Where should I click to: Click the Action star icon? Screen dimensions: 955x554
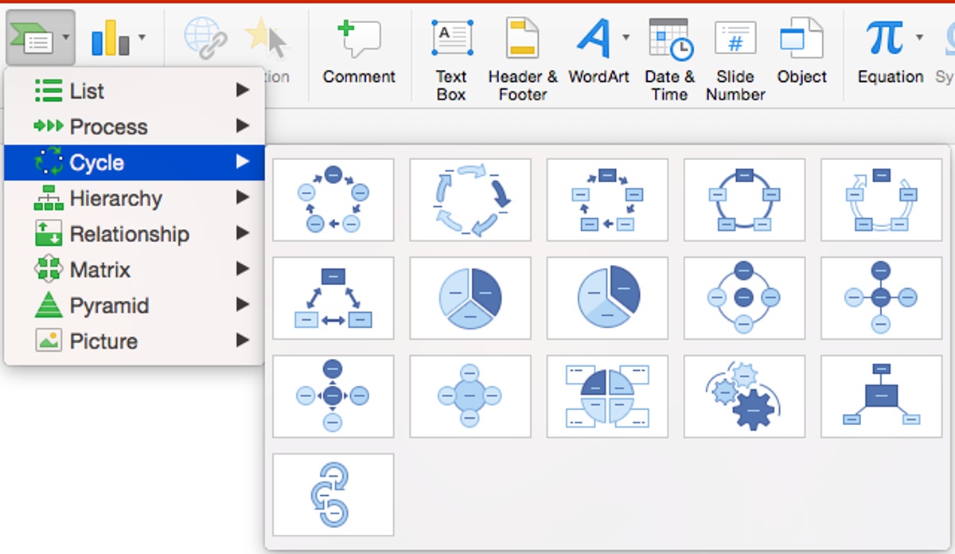pos(266,38)
